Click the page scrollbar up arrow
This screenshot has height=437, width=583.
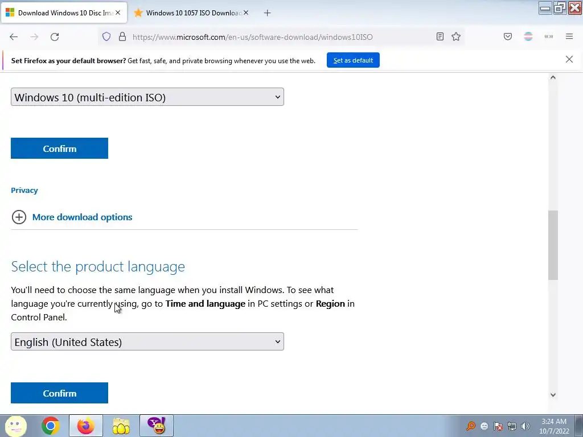(x=553, y=77)
